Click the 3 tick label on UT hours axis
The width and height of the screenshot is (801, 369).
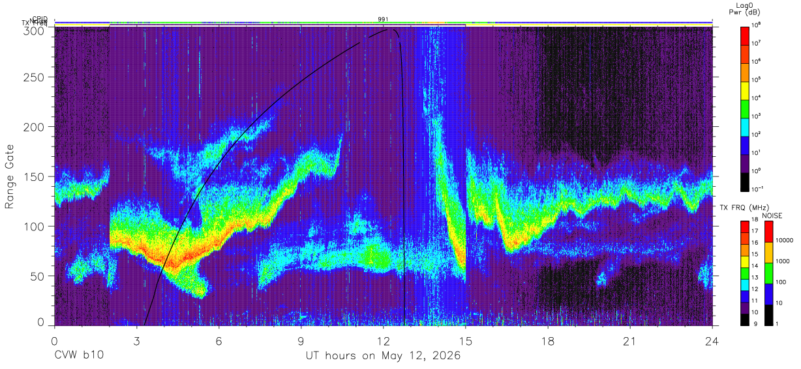[x=137, y=341]
